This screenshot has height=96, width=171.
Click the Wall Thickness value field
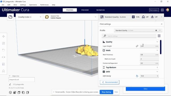149,55
